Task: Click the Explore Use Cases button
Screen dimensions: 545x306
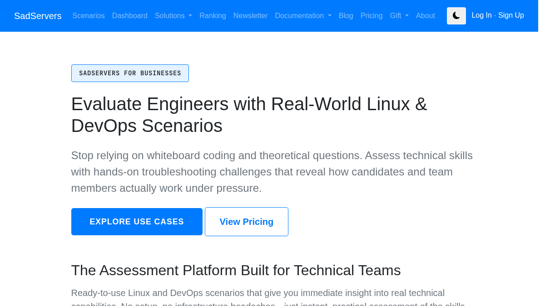Action: [x=137, y=222]
